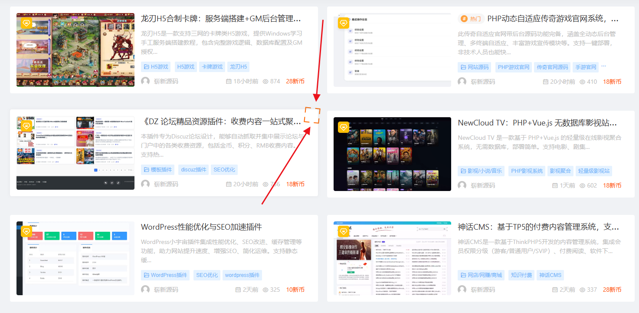
Task: Click the 热门 hot badge beside the PHP传奇 title
Action: coord(470,19)
